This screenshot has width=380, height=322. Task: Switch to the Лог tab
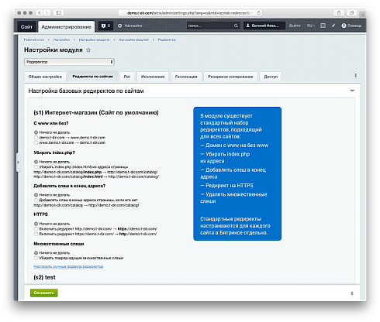[127, 77]
